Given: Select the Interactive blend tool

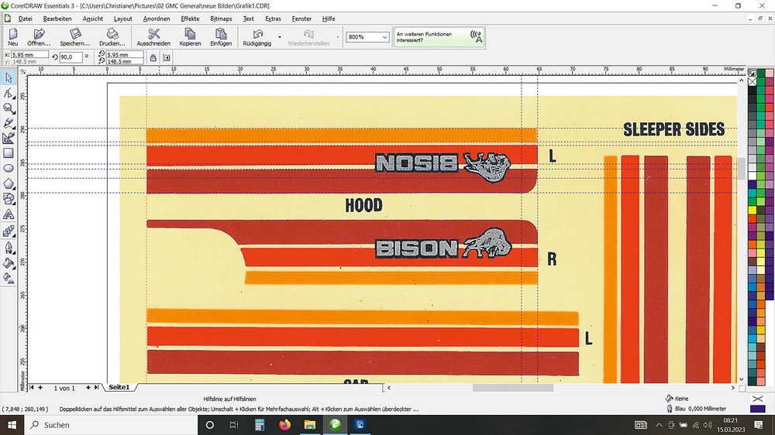Looking at the screenshot, I should (x=9, y=231).
